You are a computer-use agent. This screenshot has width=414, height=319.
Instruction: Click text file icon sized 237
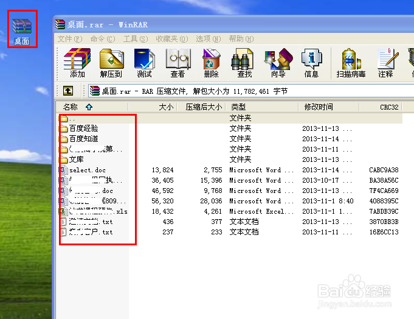click(64, 232)
